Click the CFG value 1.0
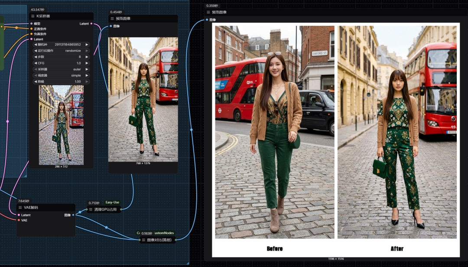Image resolution: width=468 pixels, height=267 pixels. pos(78,63)
